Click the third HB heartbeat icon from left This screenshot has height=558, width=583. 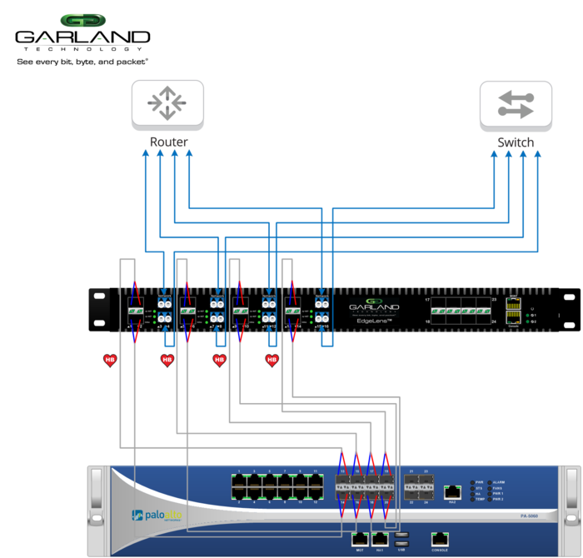219,360
